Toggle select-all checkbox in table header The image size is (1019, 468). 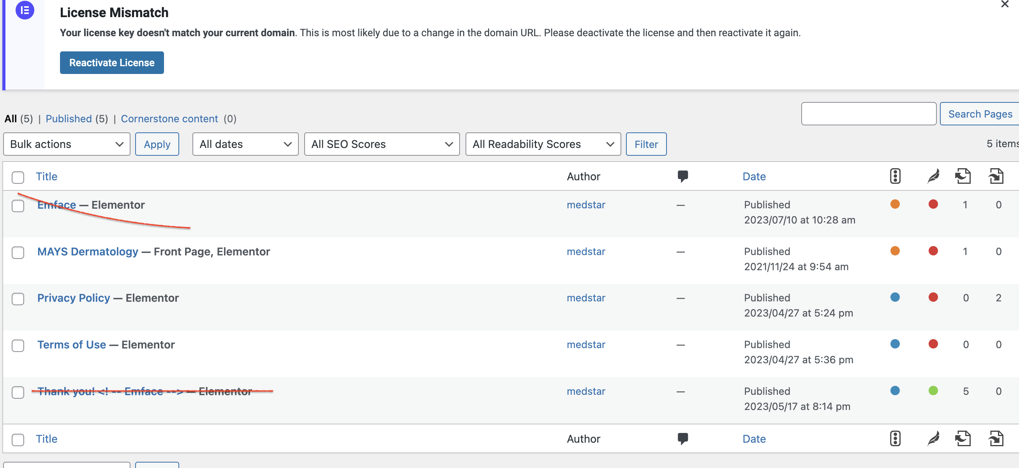(x=18, y=177)
